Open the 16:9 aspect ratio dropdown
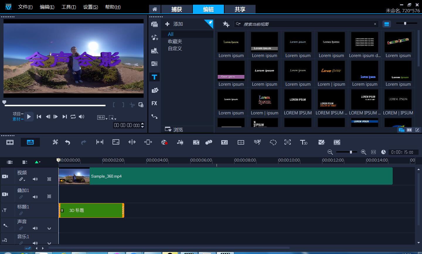 click(102, 118)
